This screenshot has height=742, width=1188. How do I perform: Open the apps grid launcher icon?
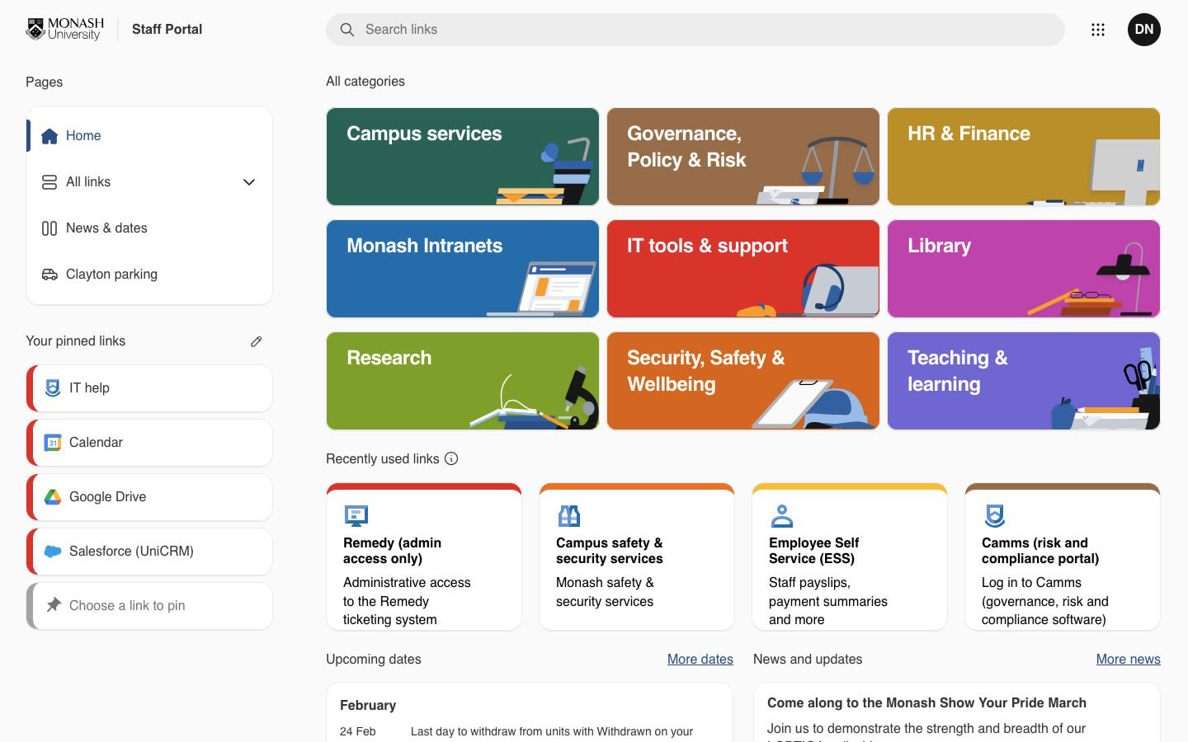[1097, 30]
